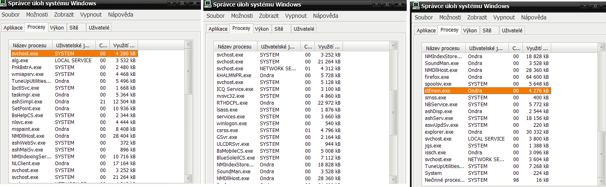Switch to Aplikace tab in window listing KHALMNPR.exe
The width and height of the screenshot is (606, 187).
[x=218, y=29]
